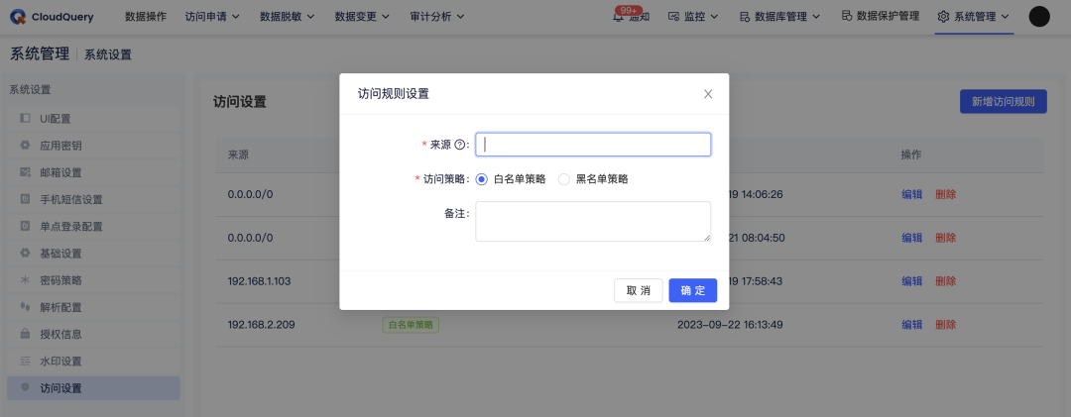Click the 确定 button
The image size is (1071, 417).
(692, 290)
